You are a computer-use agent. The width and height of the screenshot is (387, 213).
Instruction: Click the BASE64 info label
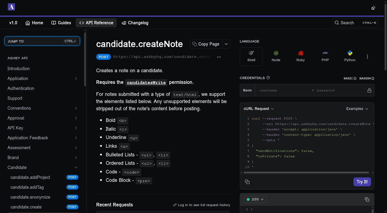point(367,78)
